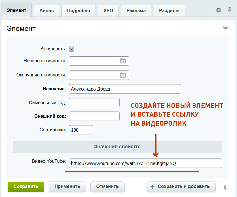The image size is (237, 197).
Task: Click the pin icon beside the tabs
Action: (x=229, y=10)
